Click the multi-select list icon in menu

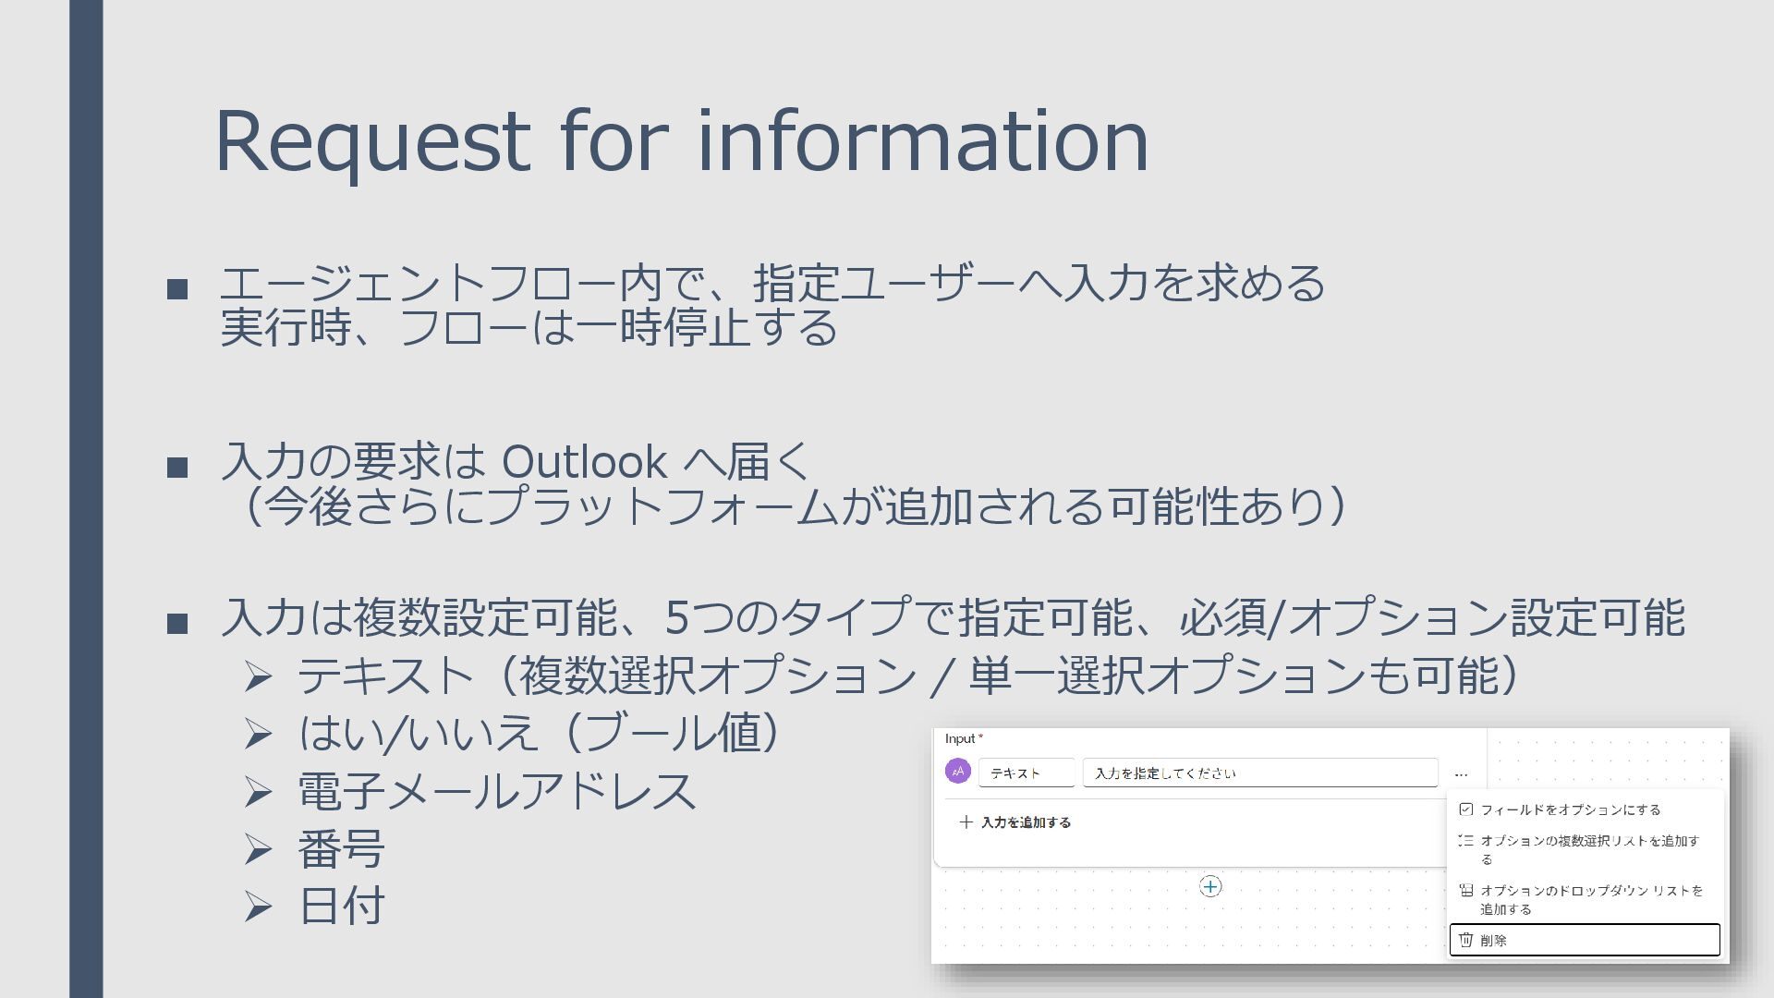click(1466, 841)
